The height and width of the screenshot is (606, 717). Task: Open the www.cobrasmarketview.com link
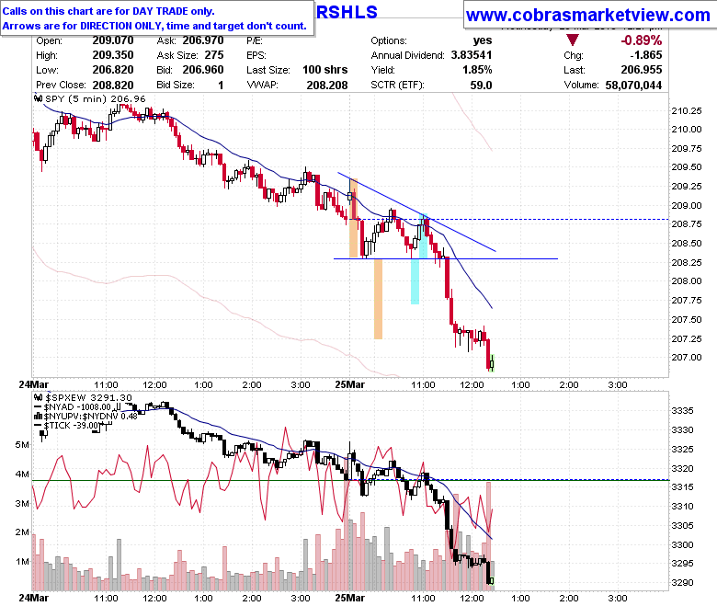[x=588, y=15]
